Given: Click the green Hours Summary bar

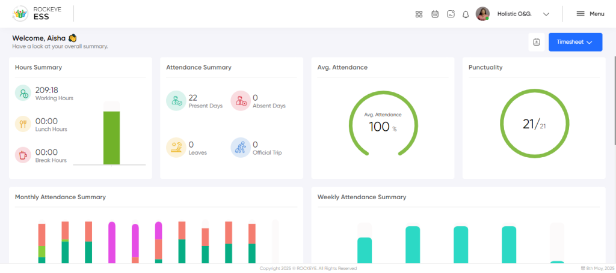Looking at the screenshot, I should tap(111, 138).
